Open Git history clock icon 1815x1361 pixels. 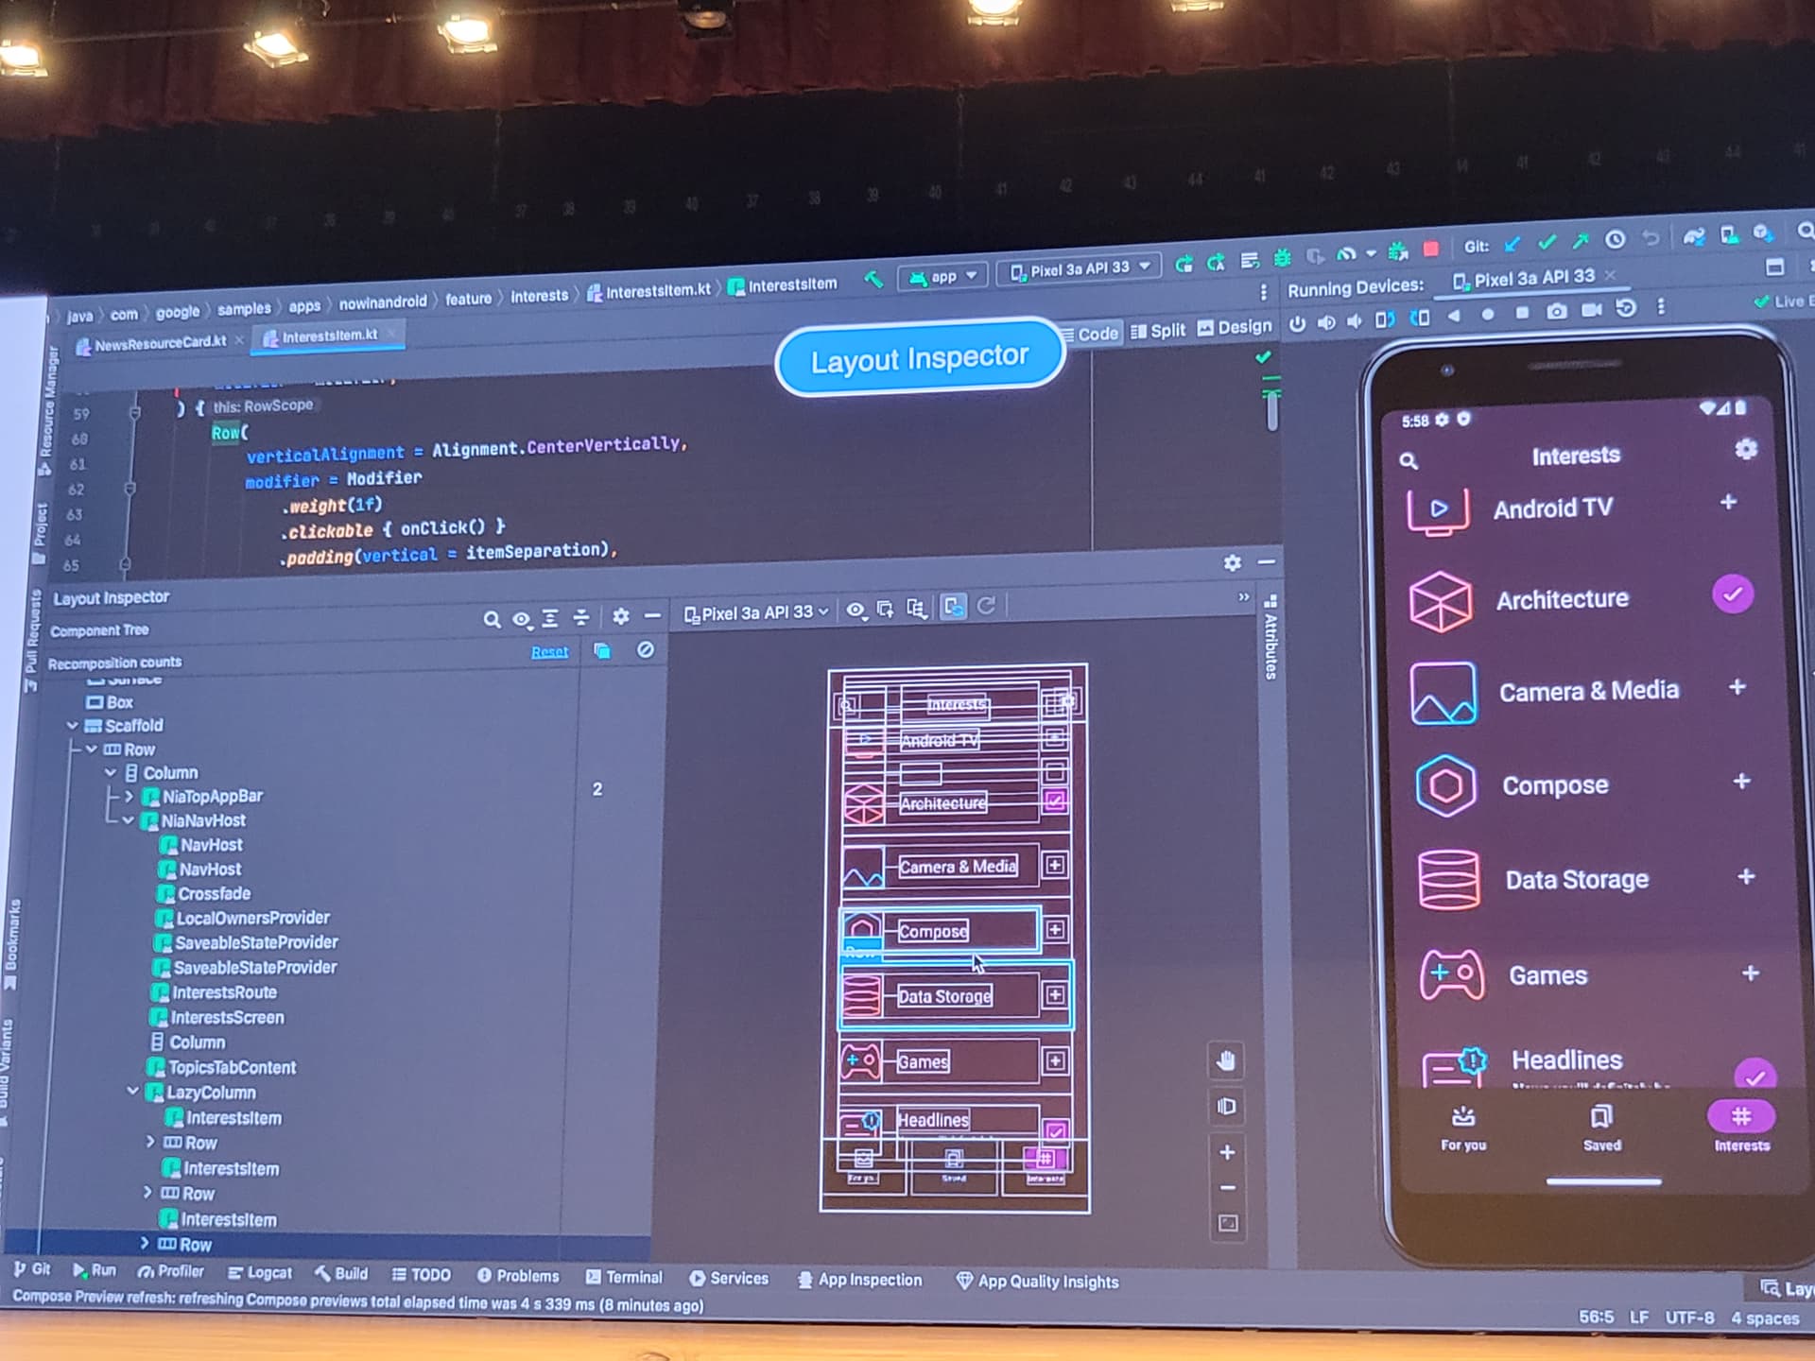click(1616, 240)
